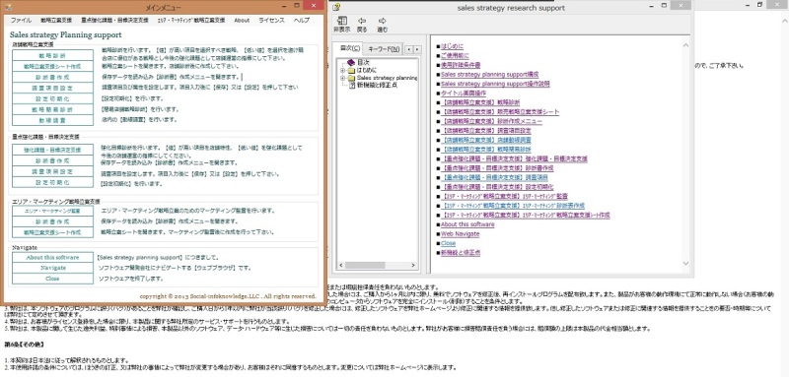Open the エリア・マーケティング戦略立案支援 menu
This screenshot has height=377, width=789.
point(191,21)
